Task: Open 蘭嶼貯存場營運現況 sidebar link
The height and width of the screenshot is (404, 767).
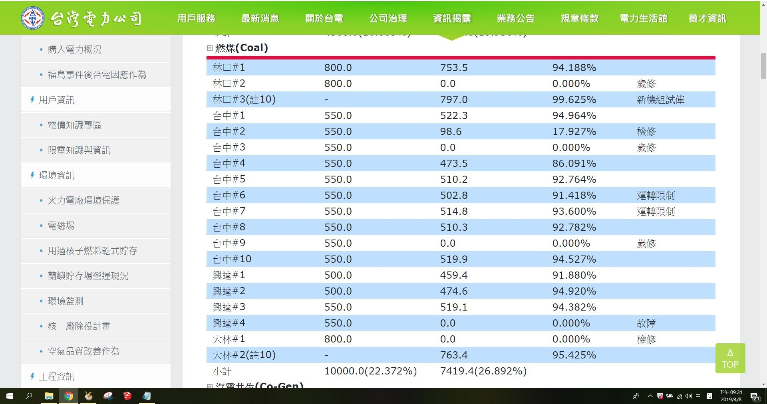Action: 88,276
